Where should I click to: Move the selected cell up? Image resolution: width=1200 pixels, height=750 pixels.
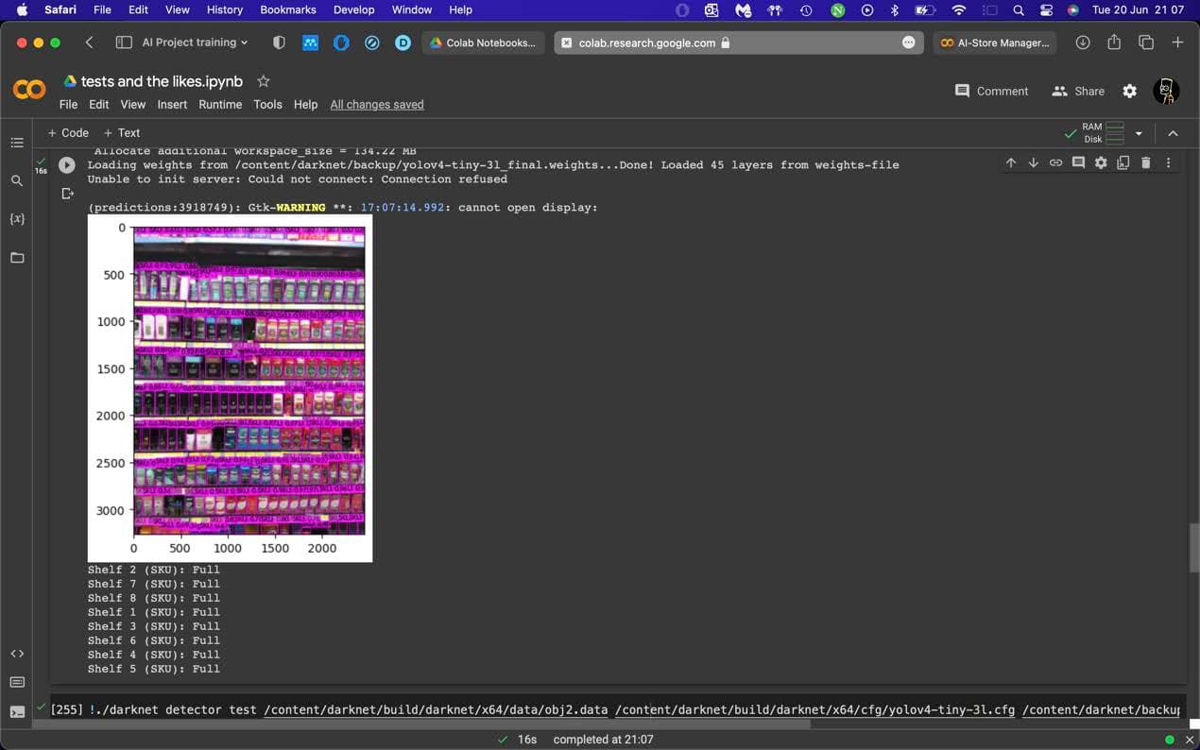[1010, 162]
